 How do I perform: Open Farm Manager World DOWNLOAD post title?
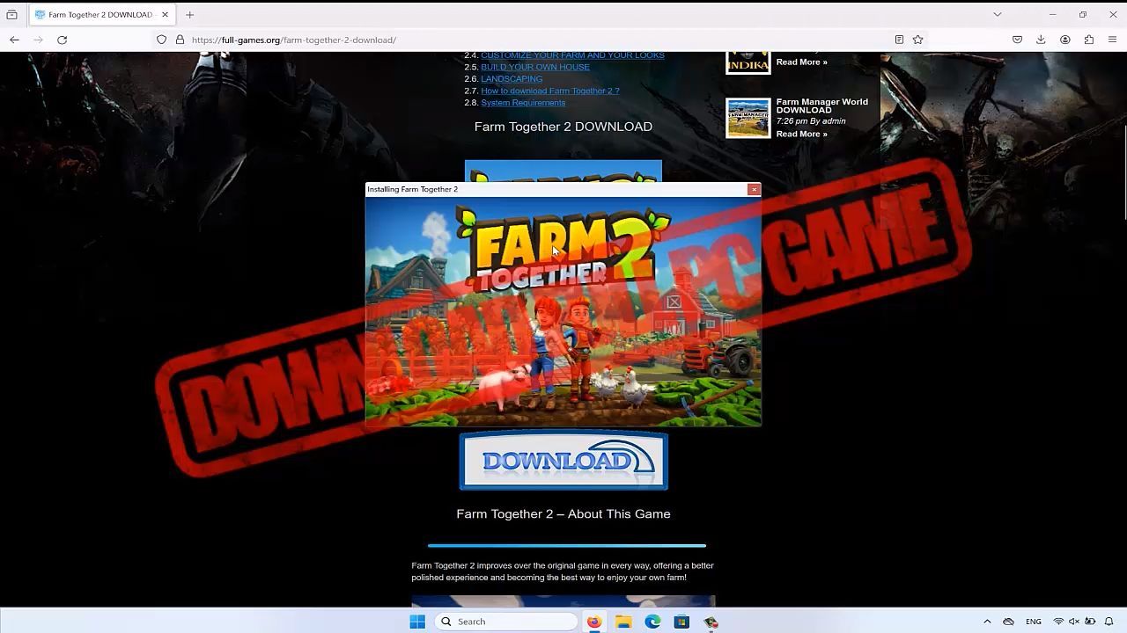point(821,105)
